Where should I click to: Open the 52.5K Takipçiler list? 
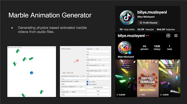(x=146, y=29)
